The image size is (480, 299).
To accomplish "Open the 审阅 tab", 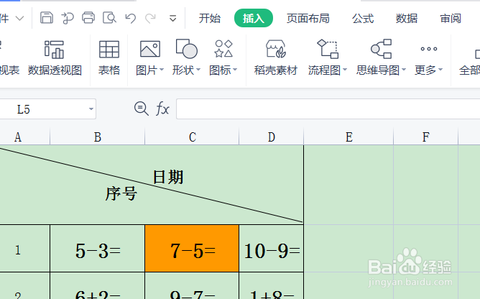I will coord(451,19).
